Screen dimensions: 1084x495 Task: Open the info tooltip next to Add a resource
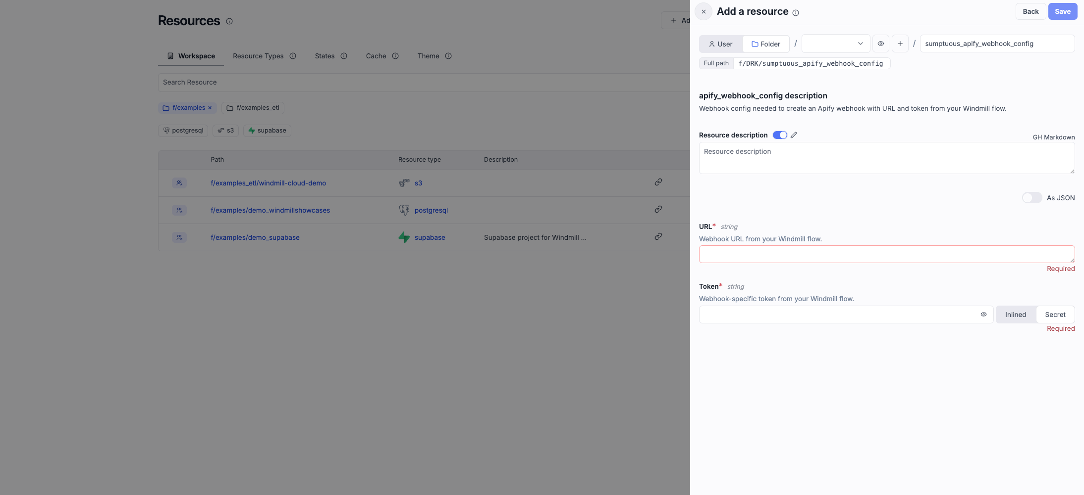[795, 13]
